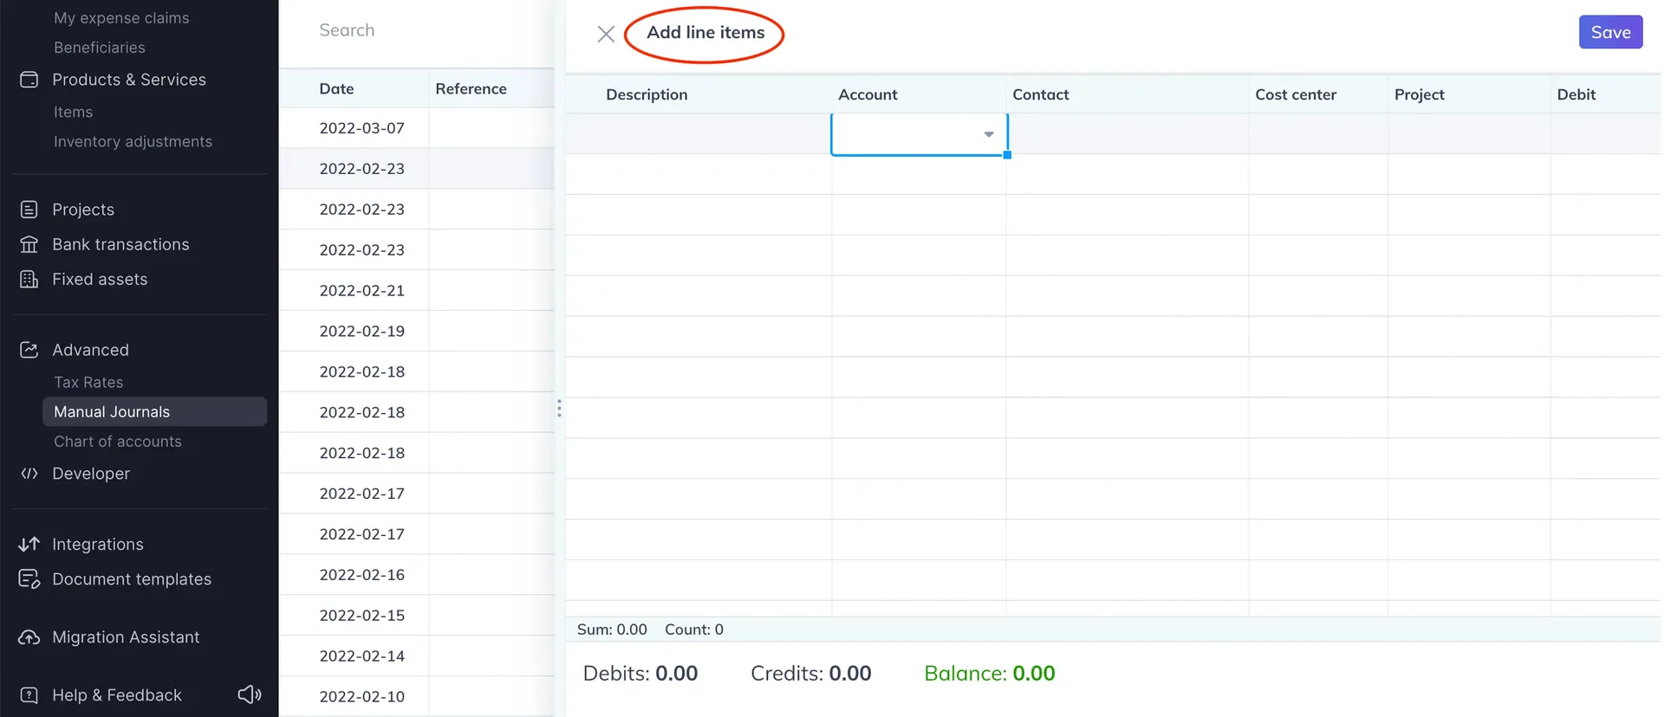The height and width of the screenshot is (717, 1664).
Task: Open Help & Feedback
Action: pos(116,695)
